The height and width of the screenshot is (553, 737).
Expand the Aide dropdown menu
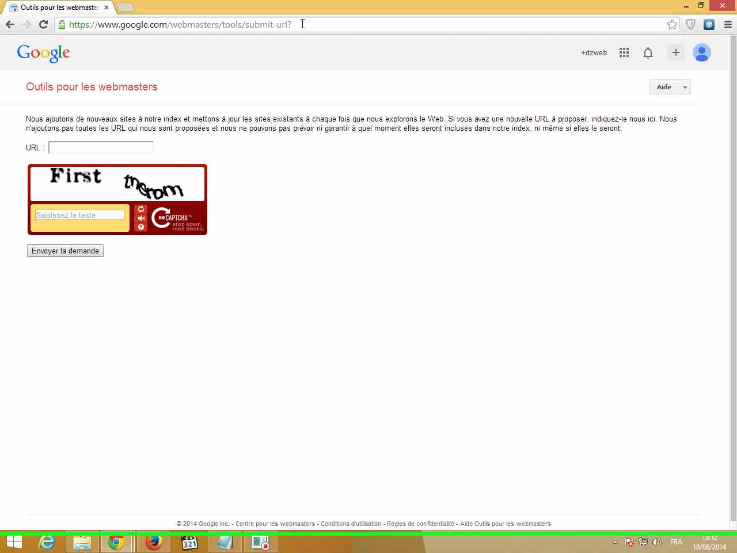click(670, 87)
